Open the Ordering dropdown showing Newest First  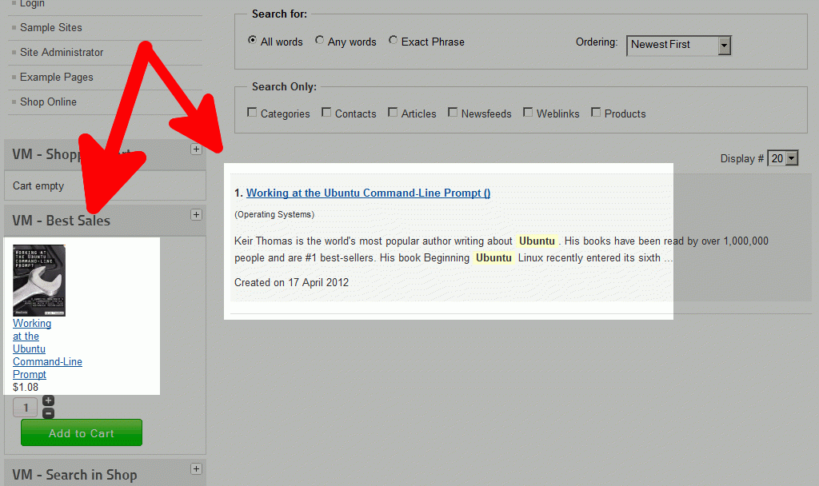coord(678,46)
